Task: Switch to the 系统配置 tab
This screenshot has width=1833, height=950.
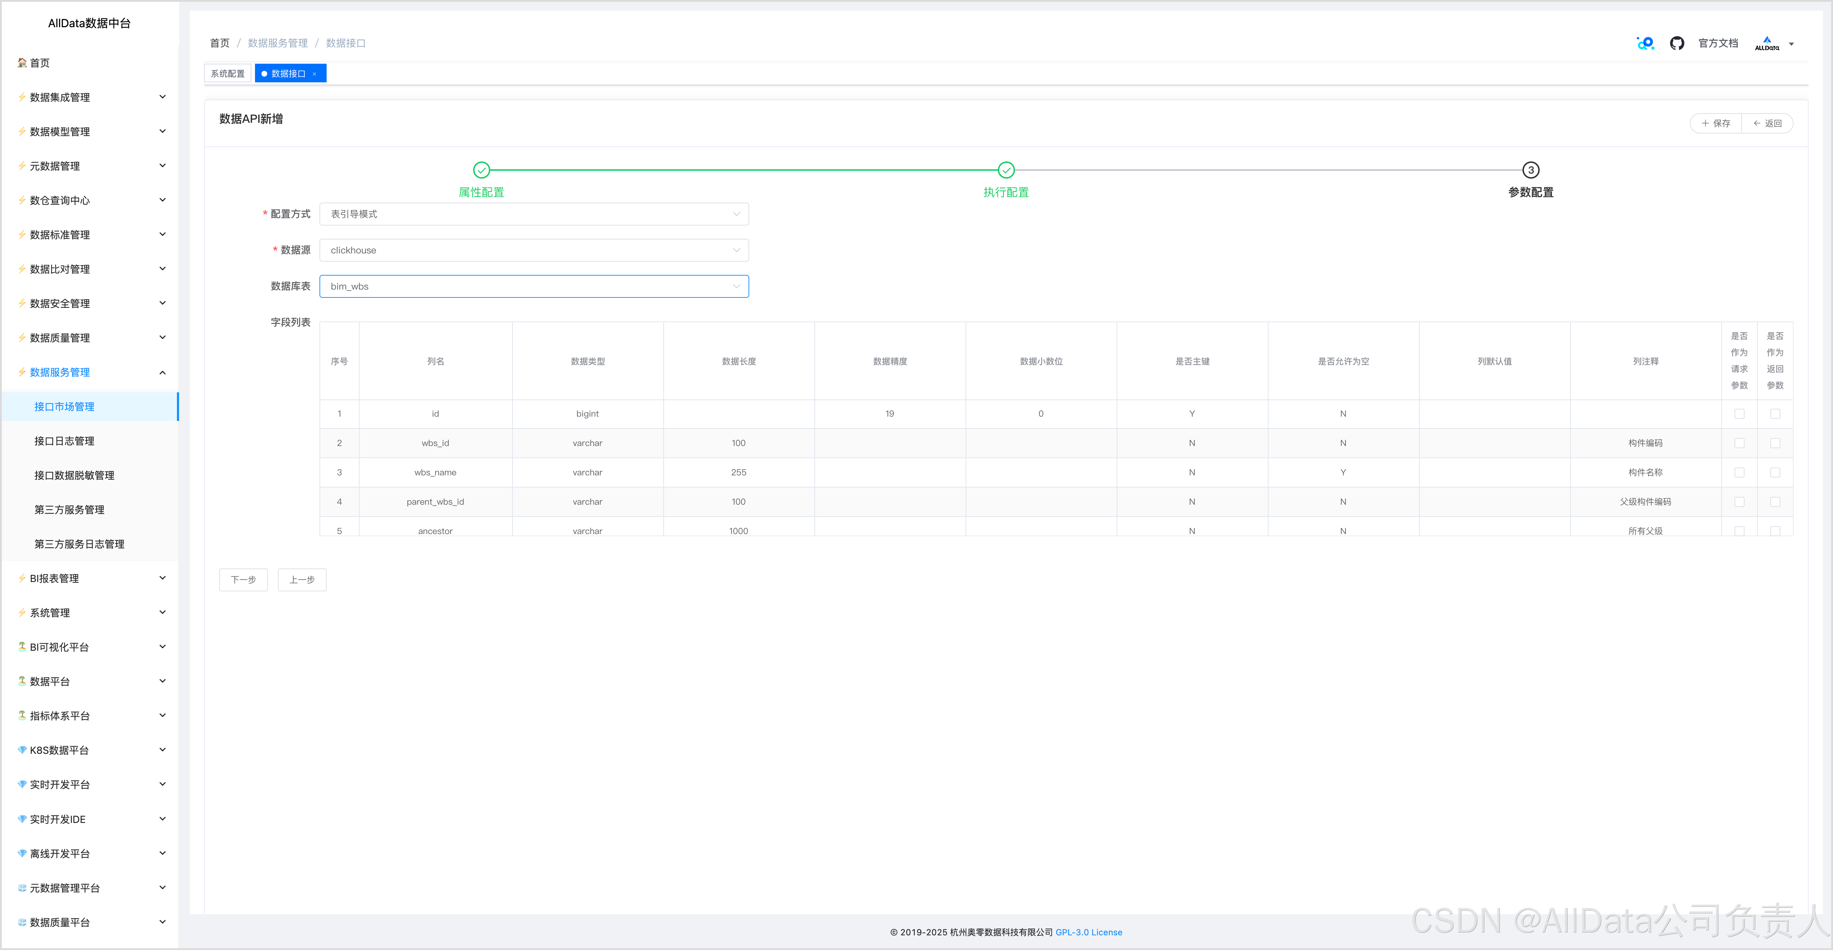Action: tap(228, 74)
